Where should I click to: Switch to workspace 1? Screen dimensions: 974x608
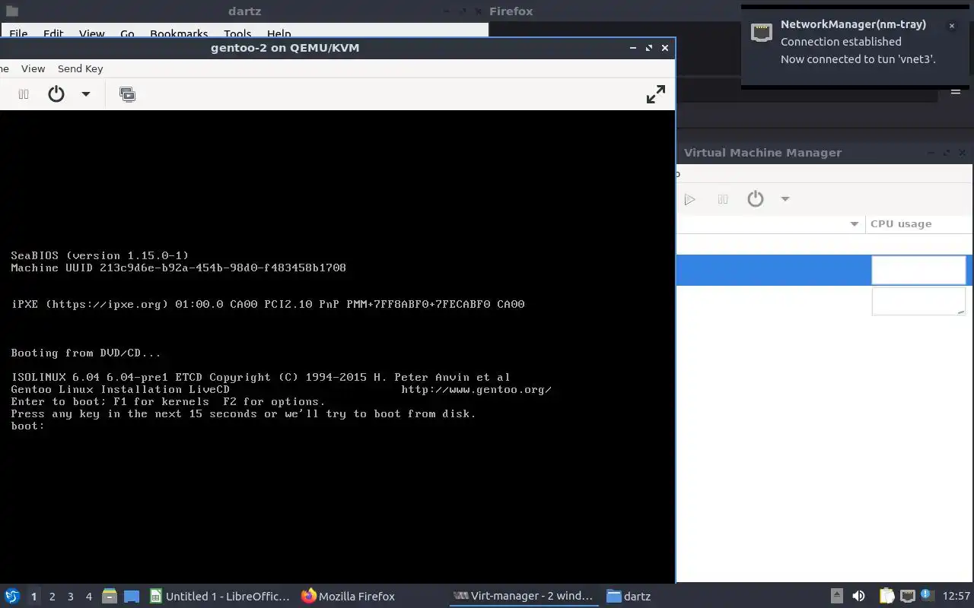(33, 597)
